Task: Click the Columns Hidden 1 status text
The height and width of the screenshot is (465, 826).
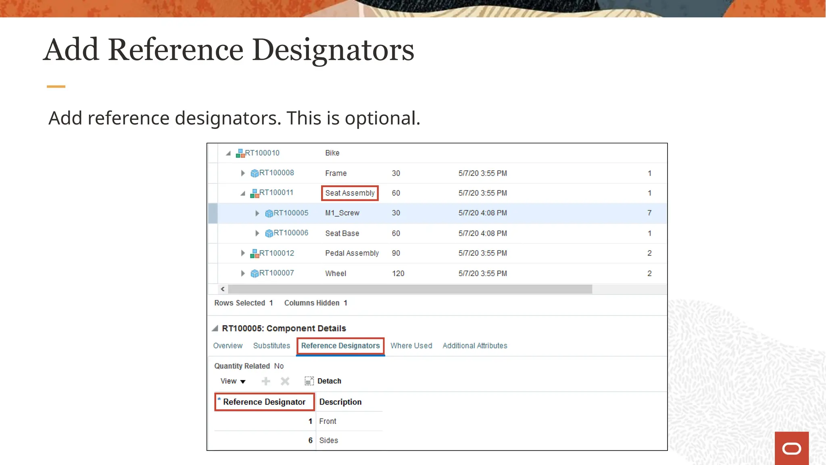Action: (316, 303)
